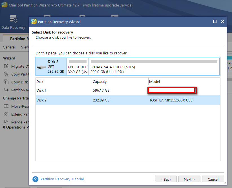Image resolution: width=232 pixels, height=188 pixels.
Task: Click the Merge Partition icon
Action: (x=6, y=122)
